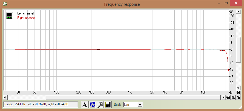The width and height of the screenshot is (244, 111).
Task: Click the horizontal scrollbar left arrow
Action: pyautogui.click(x=5, y=98)
